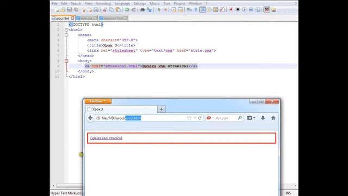Screen dimensions: 348x196
Task: Click the Zoom In toolbar icon
Action: 158,10
